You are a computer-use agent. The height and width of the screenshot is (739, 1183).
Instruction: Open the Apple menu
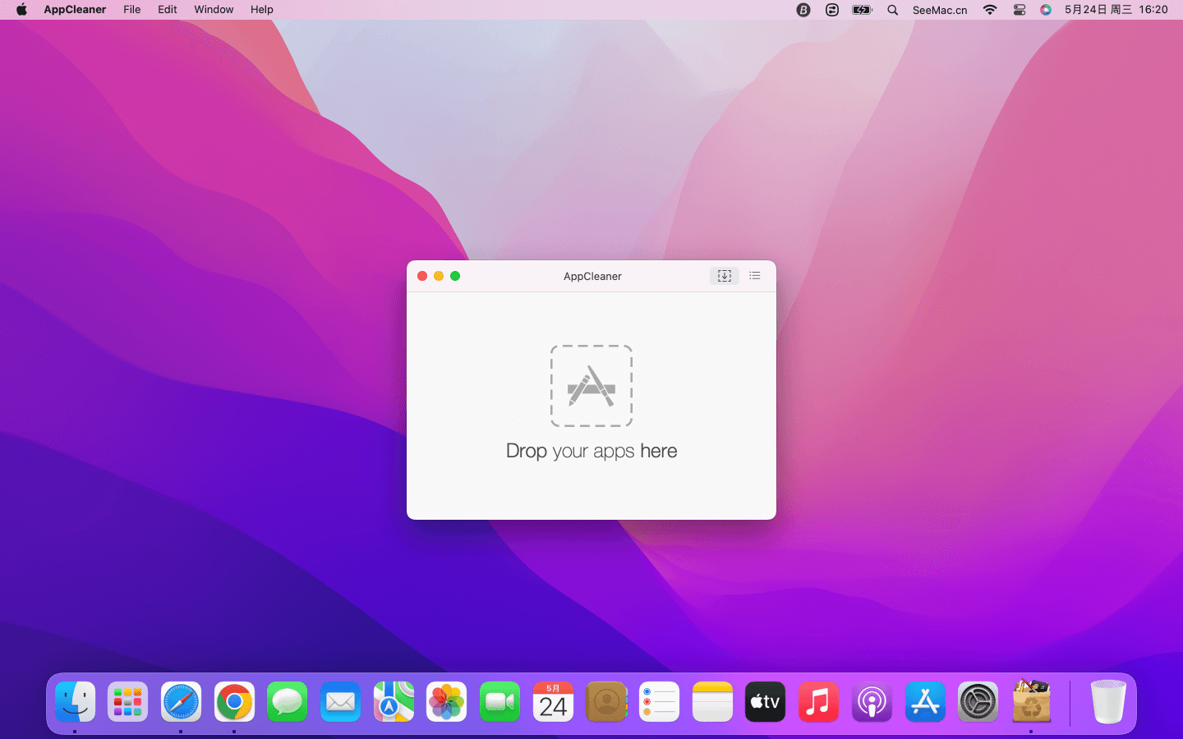pyautogui.click(x=21, y=10)
